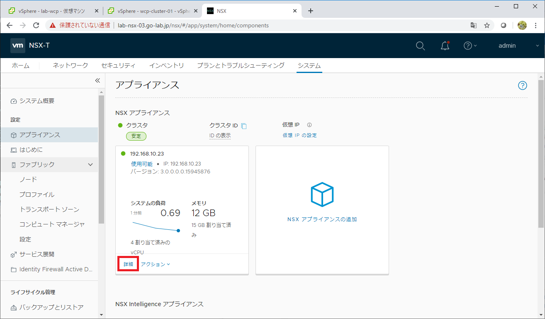Viewport: 545px width, 319px height.
Task: Bookmark the page with star icon
Action: click(487, 25)
